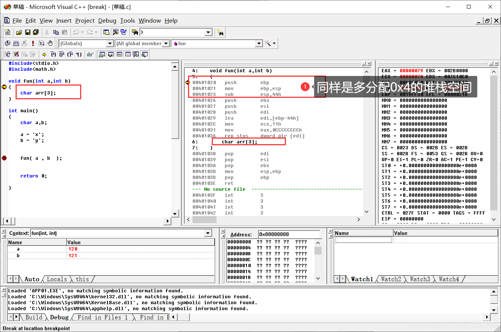Viewport: 501px width, 332px height.
Task: Select value 120 of variable a
Action: [73, 249]
